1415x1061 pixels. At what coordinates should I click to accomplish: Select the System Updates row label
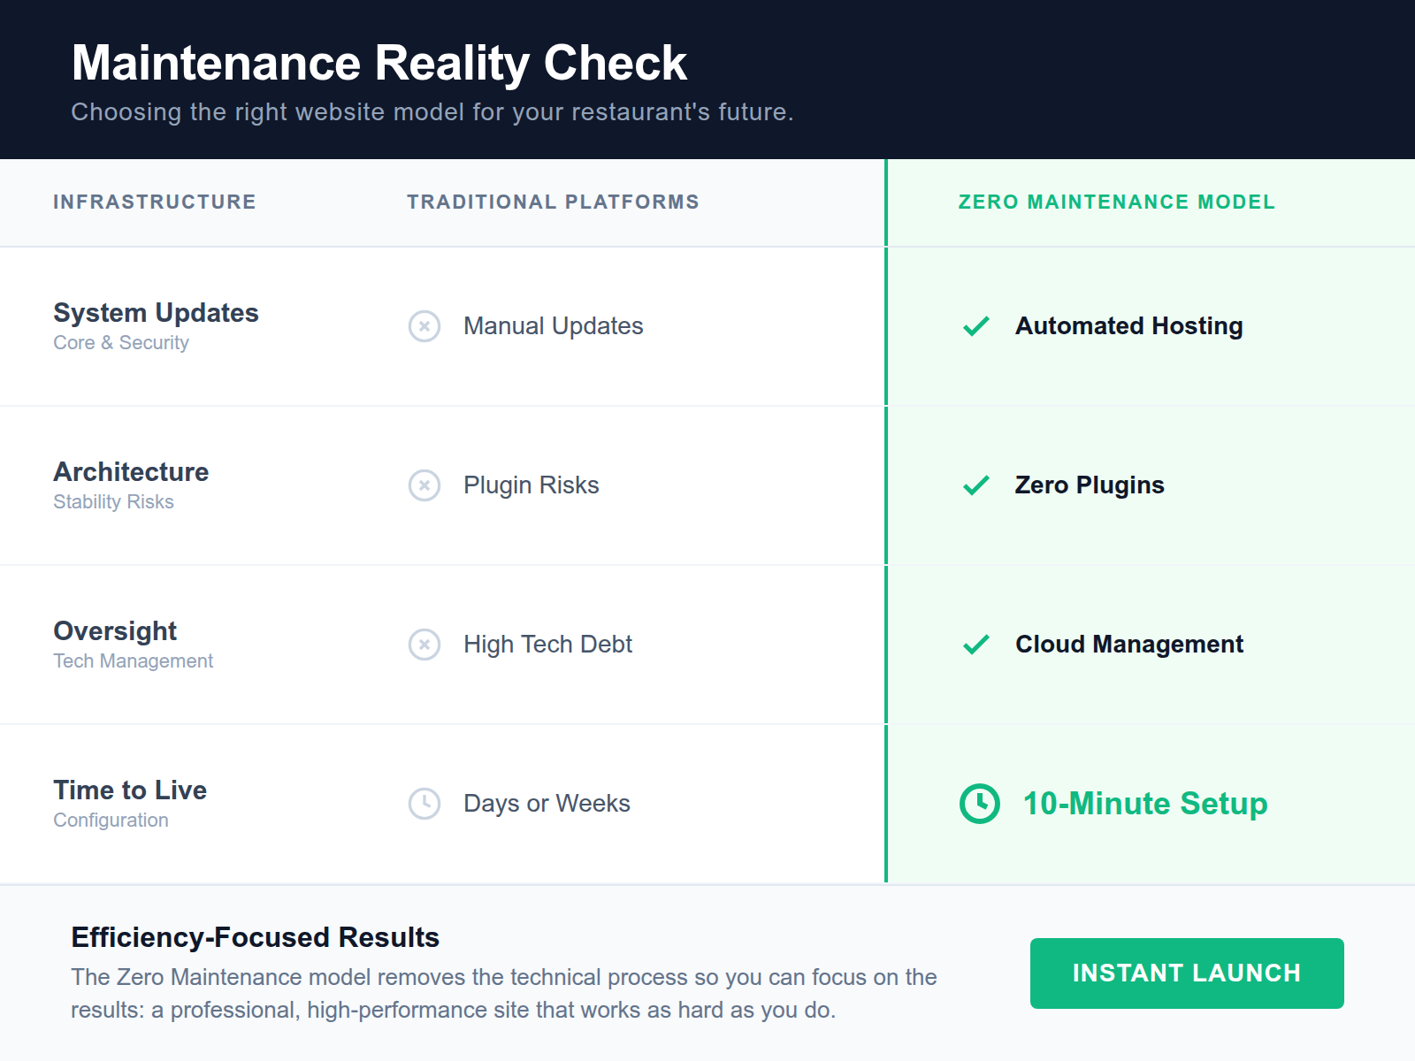tap(156, 313)
